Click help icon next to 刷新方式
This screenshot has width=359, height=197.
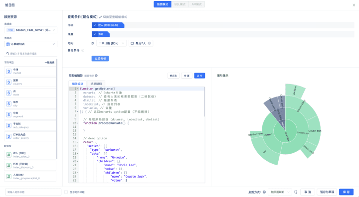[264, 192]
